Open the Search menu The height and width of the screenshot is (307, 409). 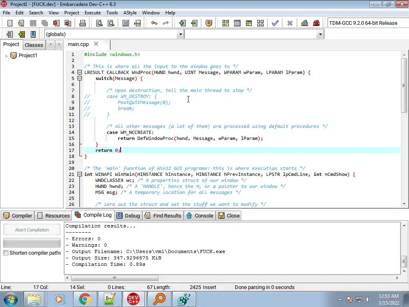[36, 13]
